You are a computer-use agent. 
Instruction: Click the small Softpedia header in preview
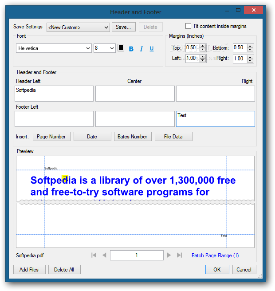pyautogui.click(x=51, y=168)
